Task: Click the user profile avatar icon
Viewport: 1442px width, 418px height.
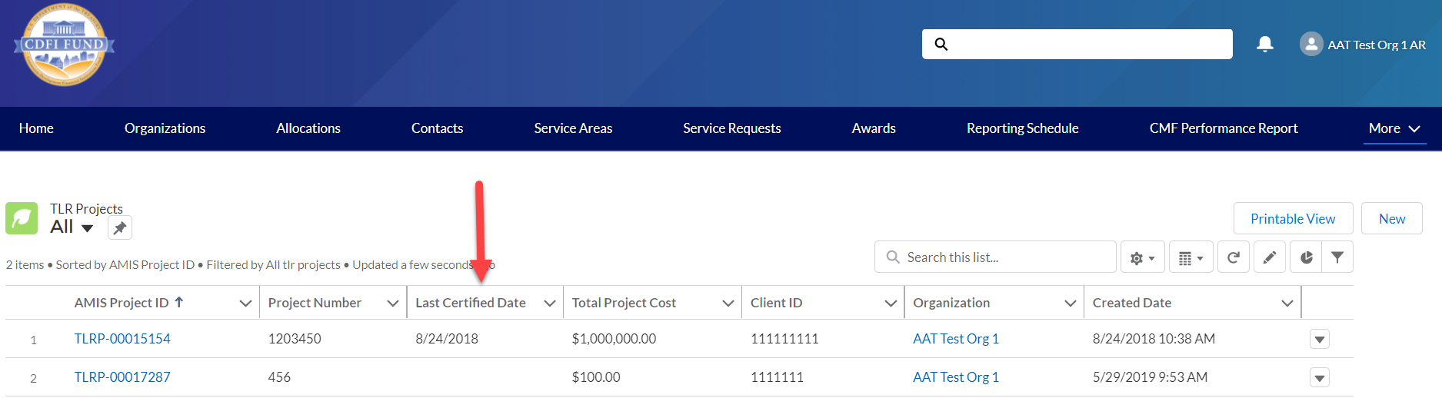Action: point(1310,45)
